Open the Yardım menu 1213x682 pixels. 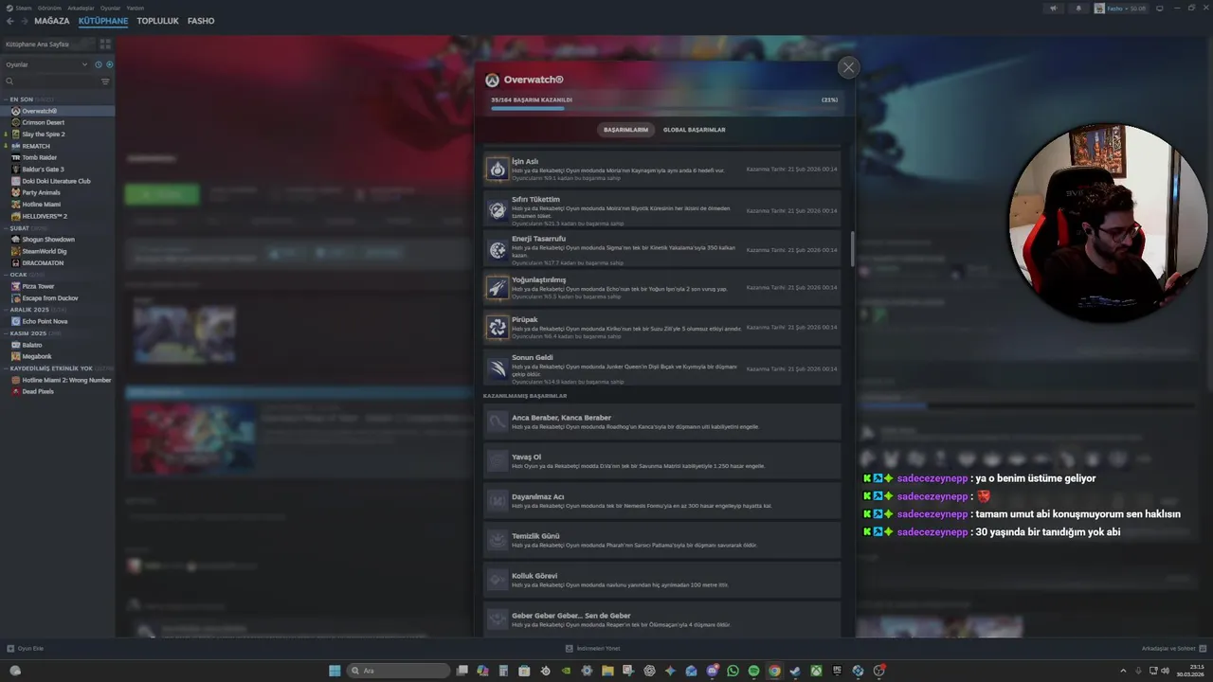[x=135, y=8]
